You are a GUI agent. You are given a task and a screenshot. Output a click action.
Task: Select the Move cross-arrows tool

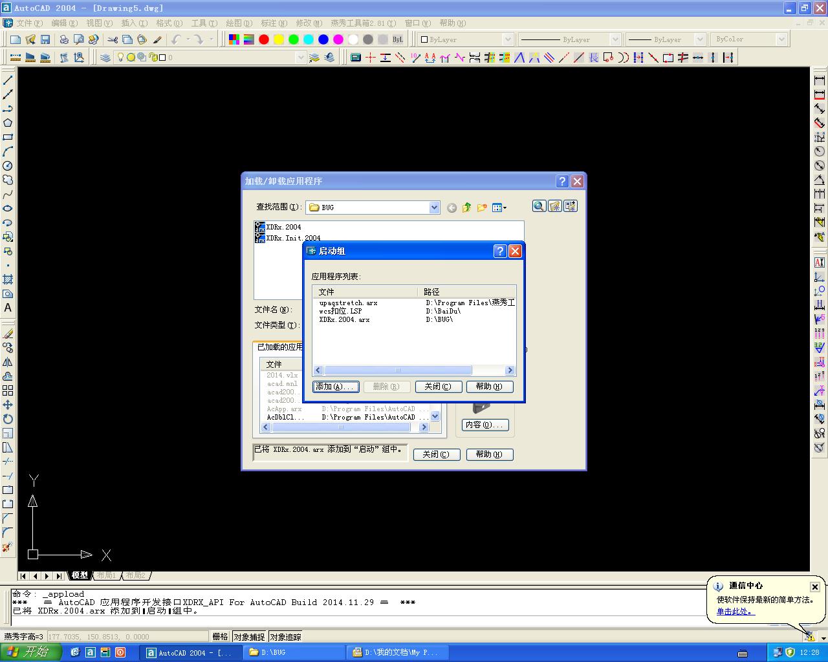[8, 405]
